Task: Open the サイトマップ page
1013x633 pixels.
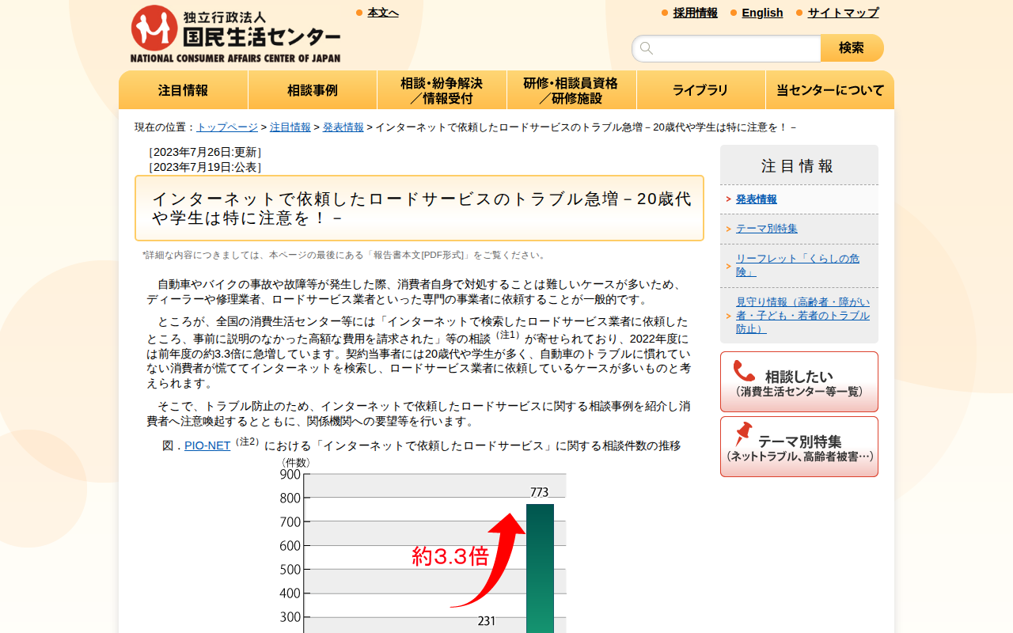Action: 841,13
